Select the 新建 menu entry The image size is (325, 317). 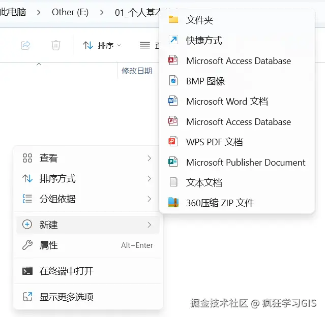(87, 225)
